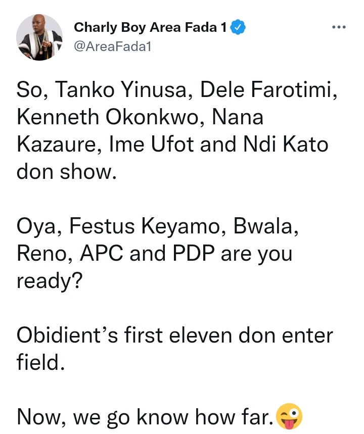Viewport: 364px width, 434px height.
Task: Click the line "Obidient's first eleven don enter"
Action: point(175,336)
